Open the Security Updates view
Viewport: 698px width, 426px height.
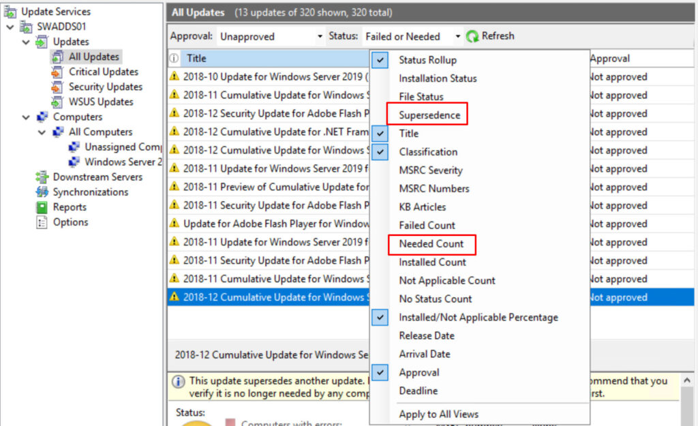pos(102,87)
